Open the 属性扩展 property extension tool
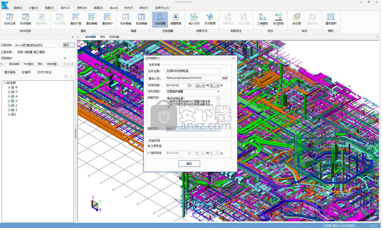Image resolution: width=383 pixels, height=231 pixels. coord(76,19)
